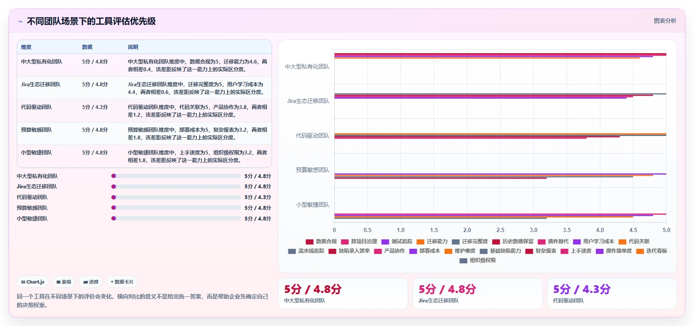This screenshot has height=326, width=694.
Task: Click the Jira生态迁移团队 chart axis label
Action: [308, 101]
